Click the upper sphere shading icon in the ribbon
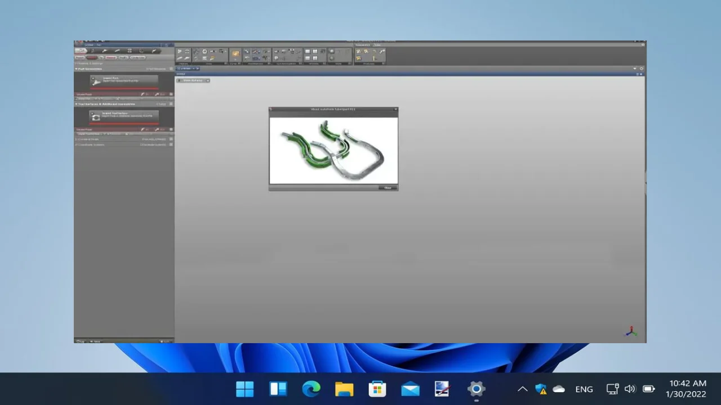 [332, 51]
